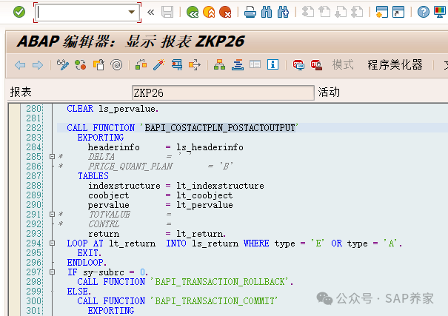448x316 pixels.
Task: Collapse comment block at line 285
Action: tap(52, 156)
